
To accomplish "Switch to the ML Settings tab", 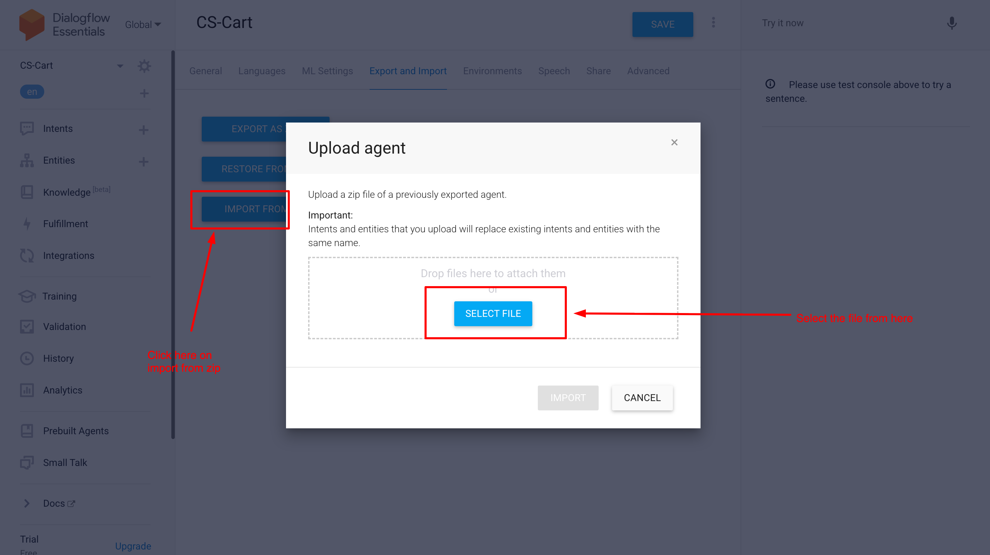I will click(x=327, y=71).
